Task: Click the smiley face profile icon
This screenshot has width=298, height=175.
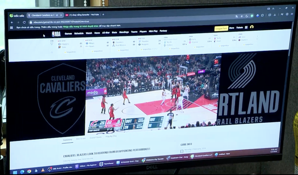Action: click(x=287, y=14)
